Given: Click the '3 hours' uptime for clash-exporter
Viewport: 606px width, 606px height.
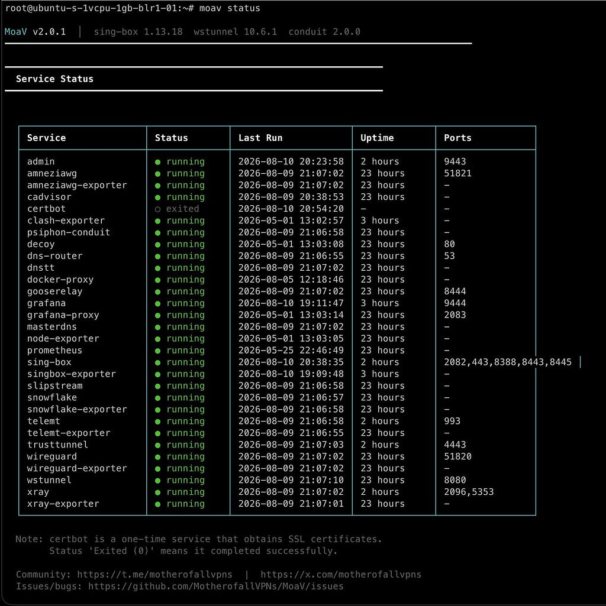Looking at the screenshot, I should (380, 221).
